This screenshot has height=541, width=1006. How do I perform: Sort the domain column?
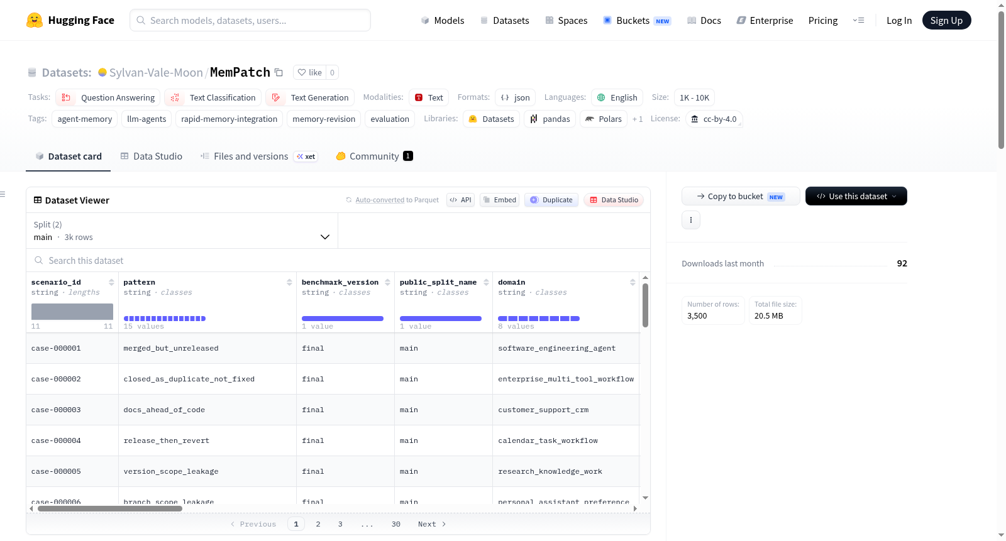pos(633,282)
